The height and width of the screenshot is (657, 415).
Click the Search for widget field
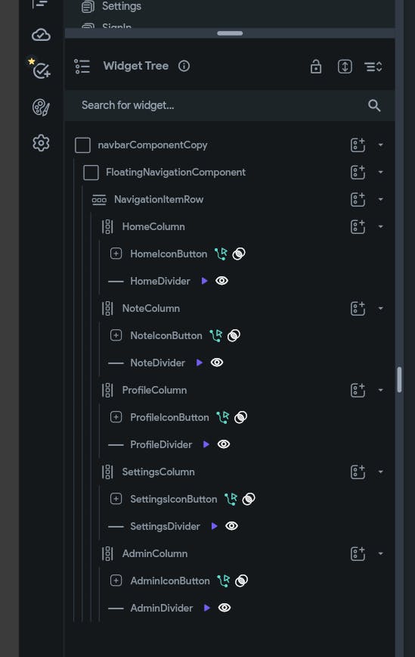pos(230,105)
